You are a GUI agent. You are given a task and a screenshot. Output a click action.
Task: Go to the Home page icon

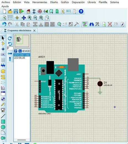28,11
